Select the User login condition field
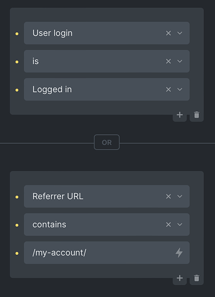The width and height of the screenshot is (215, 297). coord(107,33)
